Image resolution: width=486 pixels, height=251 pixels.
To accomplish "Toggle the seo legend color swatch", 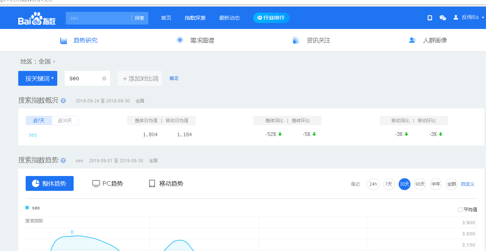I will pyautogui.click(x=27, y=208).
